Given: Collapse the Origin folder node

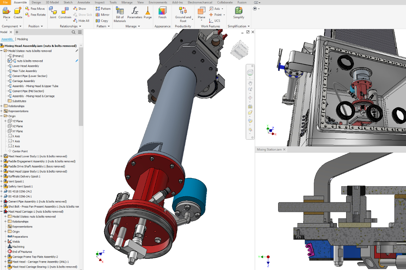Looking at the screenshot, I should (2, 116).
